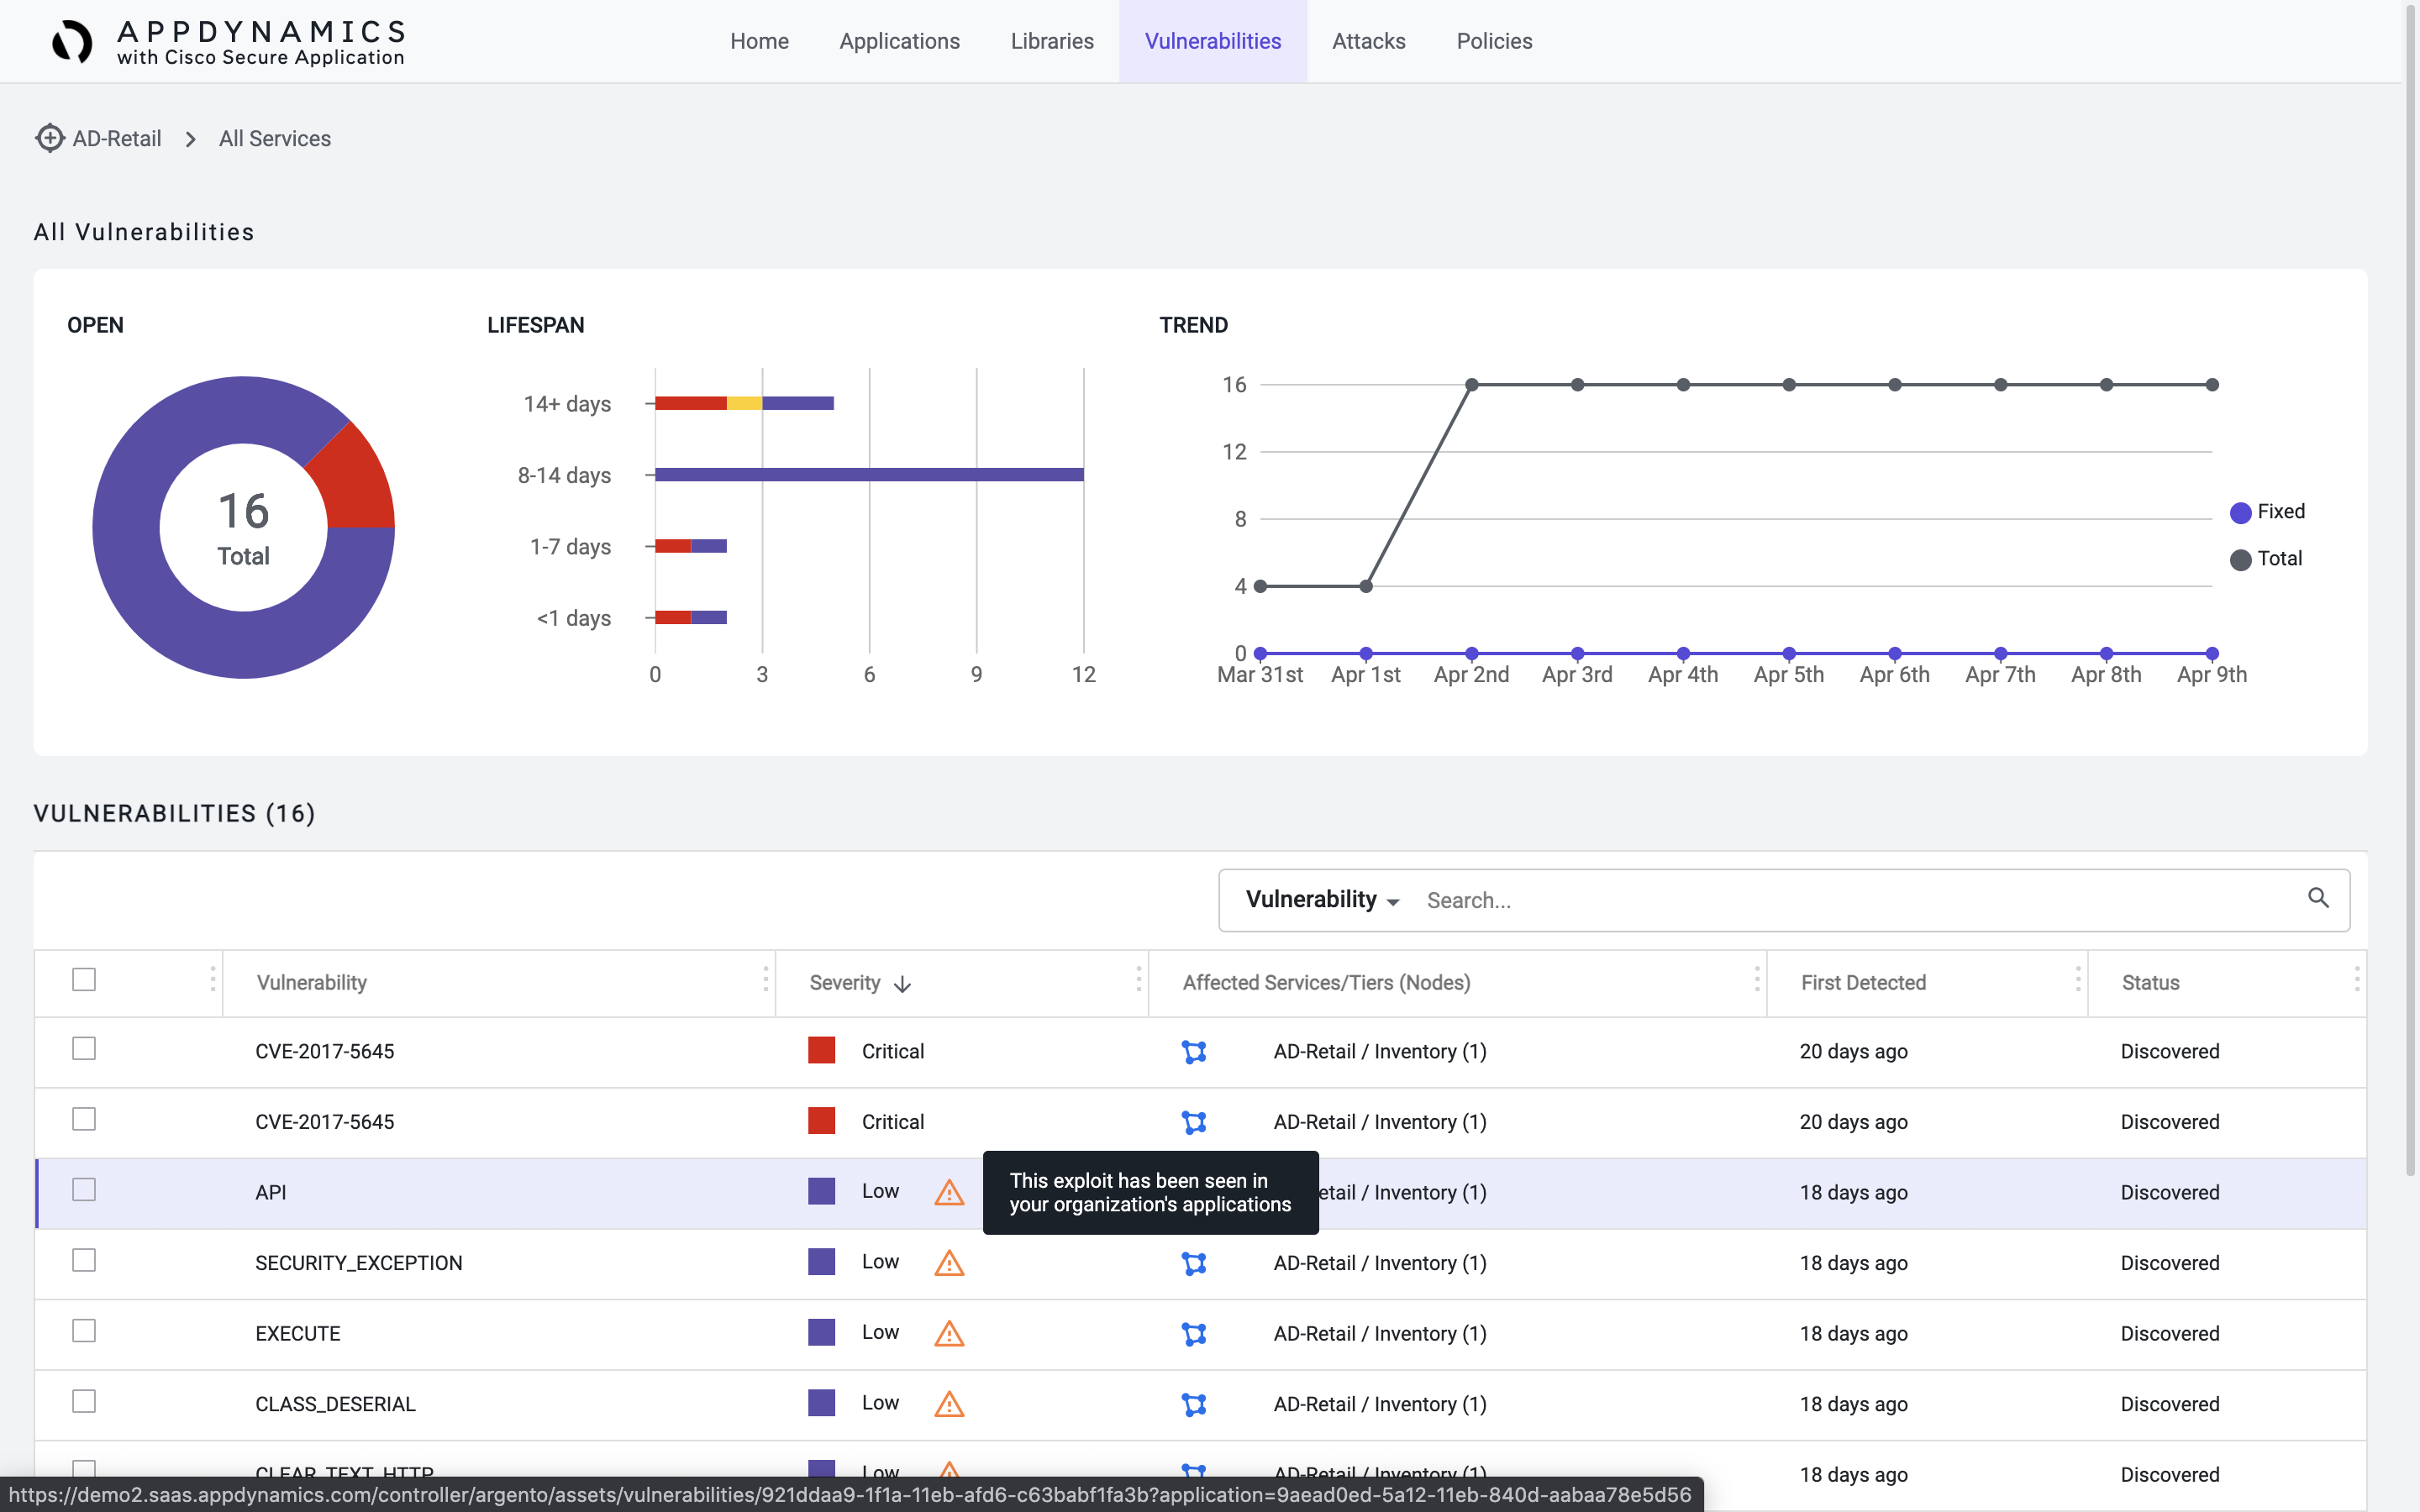Sort by First Detected column header
Screen dimensions: 2420x1512
(x=1863, y=983)
